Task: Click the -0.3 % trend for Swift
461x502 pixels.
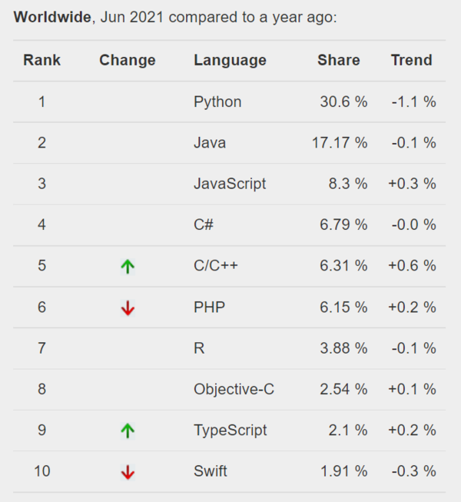Action: tap(413, 471)
